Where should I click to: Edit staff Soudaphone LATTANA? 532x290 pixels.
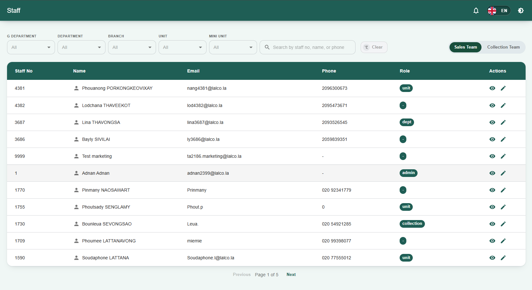pos(503,258)
